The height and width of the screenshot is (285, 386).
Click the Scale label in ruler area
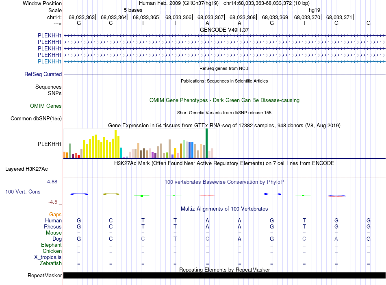coord(55,10)
